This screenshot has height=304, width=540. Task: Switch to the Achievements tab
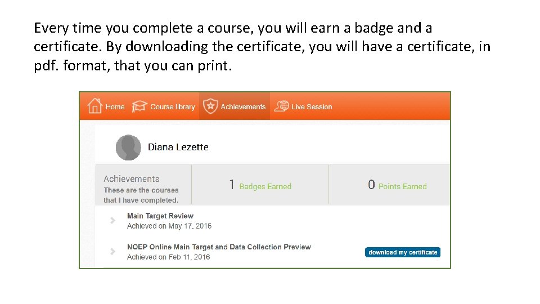[243, 106]
